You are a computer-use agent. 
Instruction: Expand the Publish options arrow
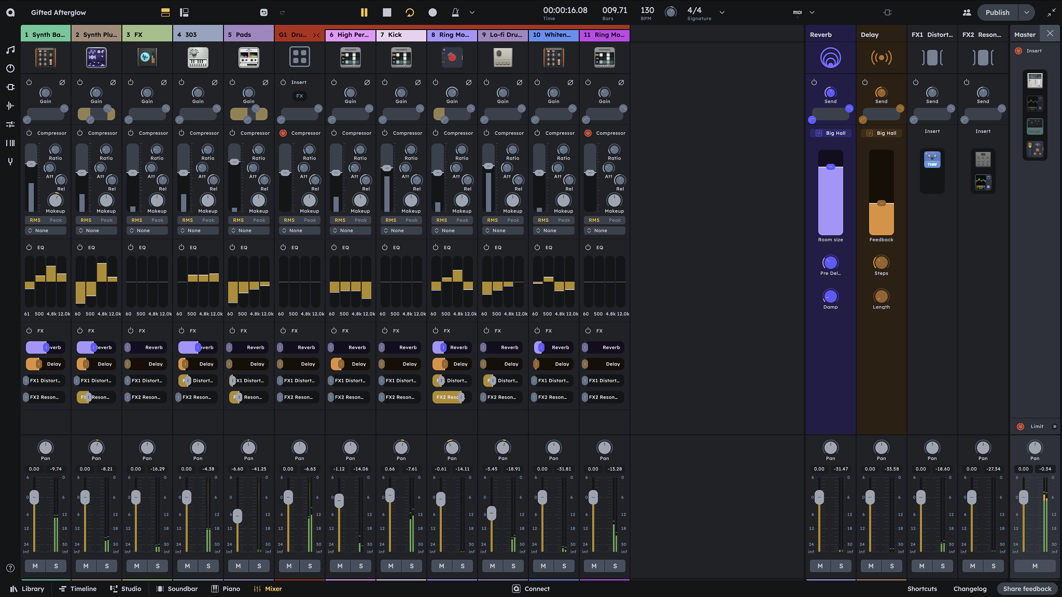click(1026, 12)
